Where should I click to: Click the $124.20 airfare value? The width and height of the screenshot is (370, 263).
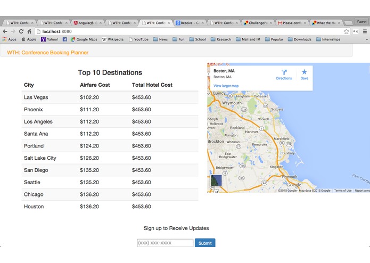tap(89, 146)
